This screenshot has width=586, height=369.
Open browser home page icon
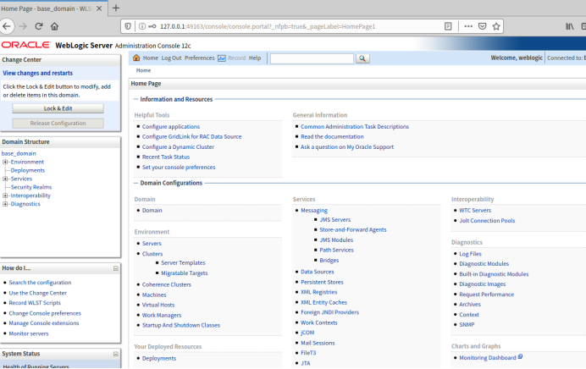click(54, 26)
